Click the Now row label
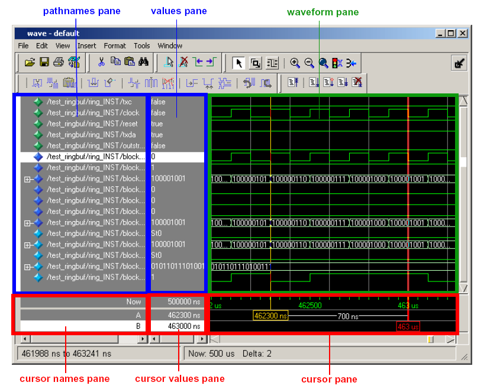Image resolution: width=487 pixels, height=392 pixels. click(134, 302)
